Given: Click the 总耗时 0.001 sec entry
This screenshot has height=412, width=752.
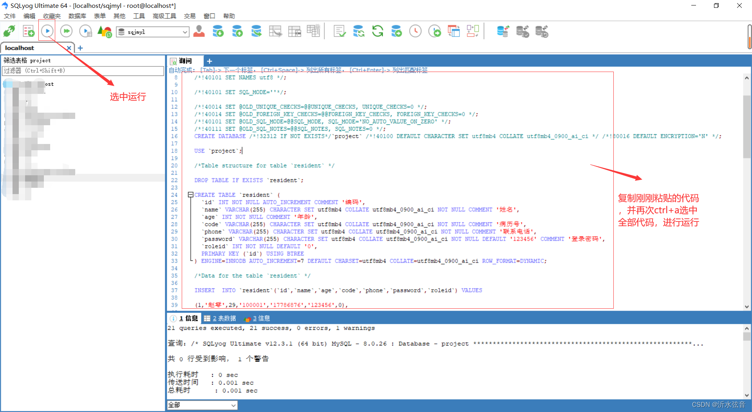Looking at the screenshot, I should pyautogui.click(x=213, y=390).
